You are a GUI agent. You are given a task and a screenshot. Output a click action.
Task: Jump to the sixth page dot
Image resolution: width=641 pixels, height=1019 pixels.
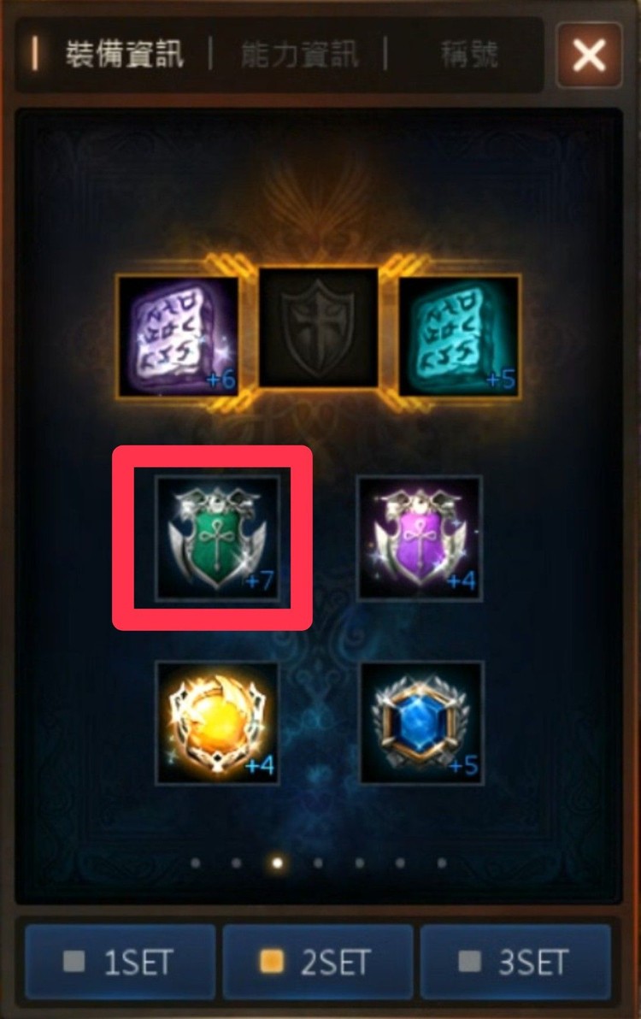coord(401,863)
